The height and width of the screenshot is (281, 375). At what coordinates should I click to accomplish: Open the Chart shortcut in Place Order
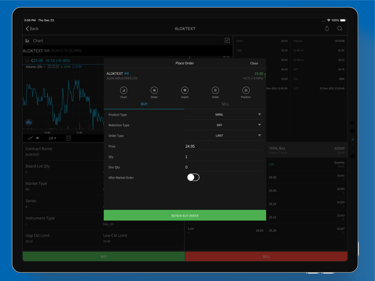tap(123, 91)
